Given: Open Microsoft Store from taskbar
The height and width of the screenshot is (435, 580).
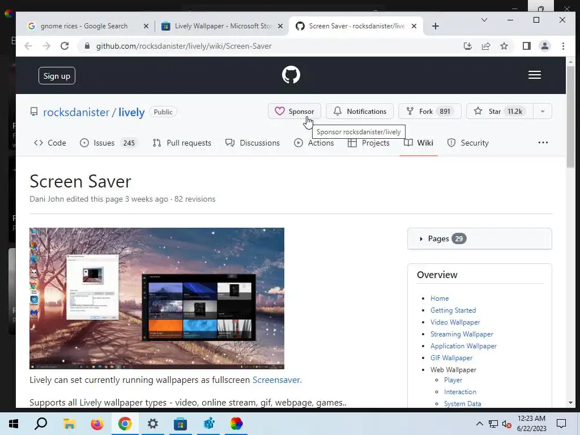Looking at the screenshot, I should tap(180, 424).
